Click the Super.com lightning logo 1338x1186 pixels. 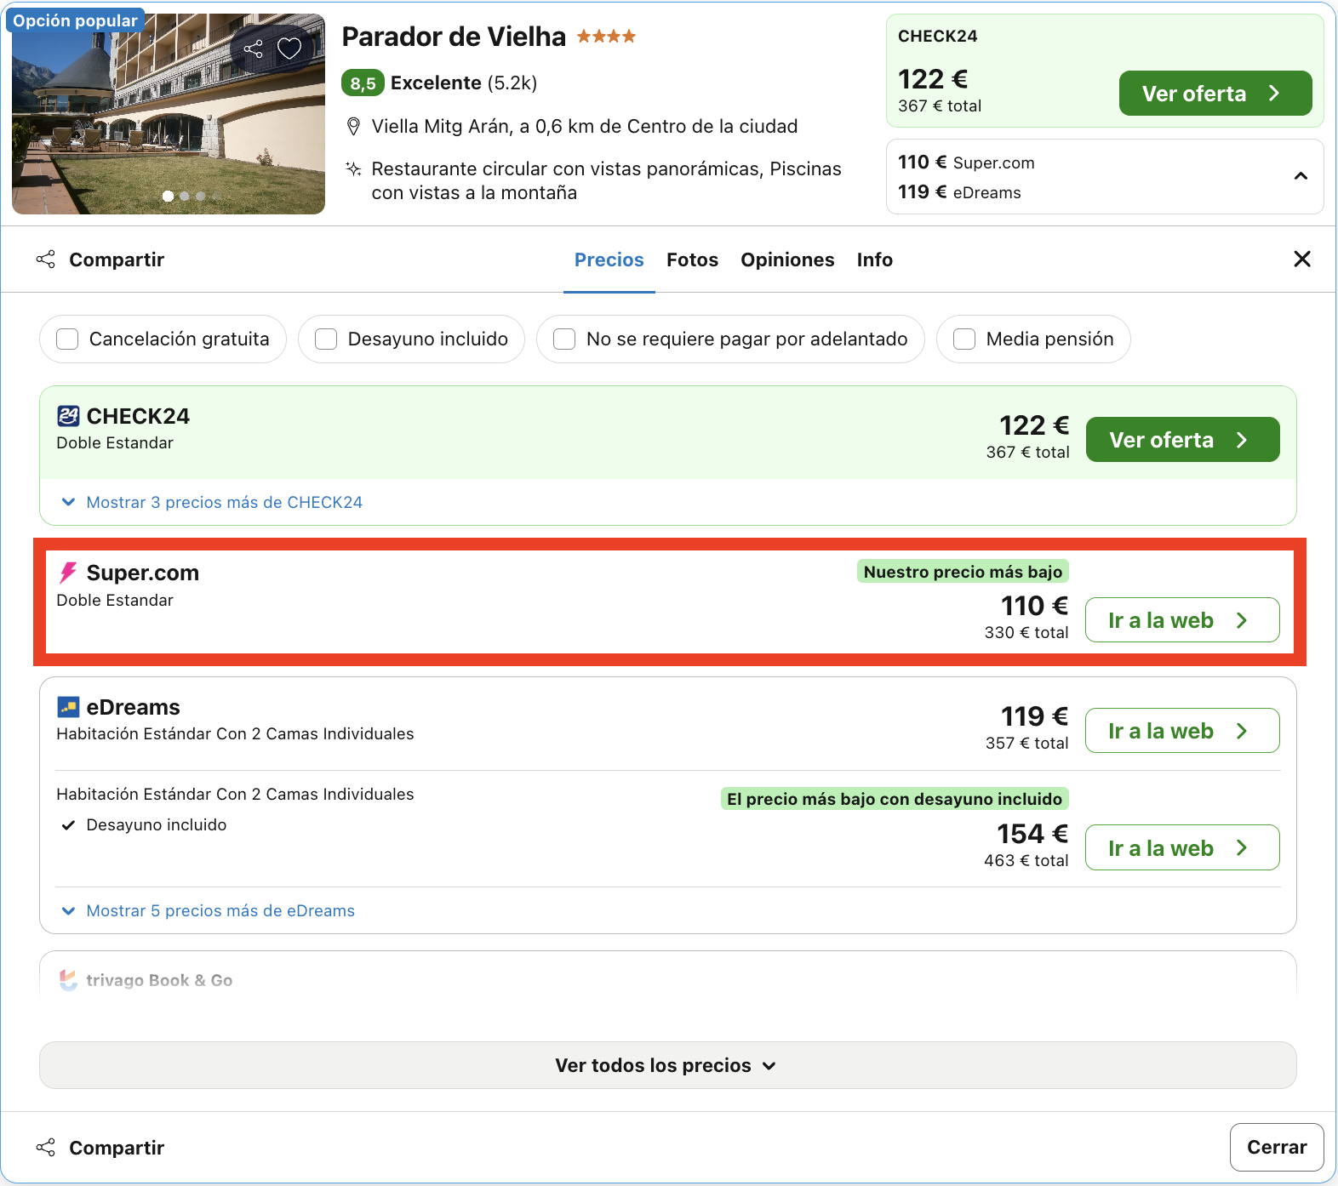pyautogui.click(x=68, y=573)
